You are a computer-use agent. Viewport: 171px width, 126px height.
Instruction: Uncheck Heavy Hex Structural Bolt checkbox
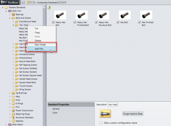[96, 22]
